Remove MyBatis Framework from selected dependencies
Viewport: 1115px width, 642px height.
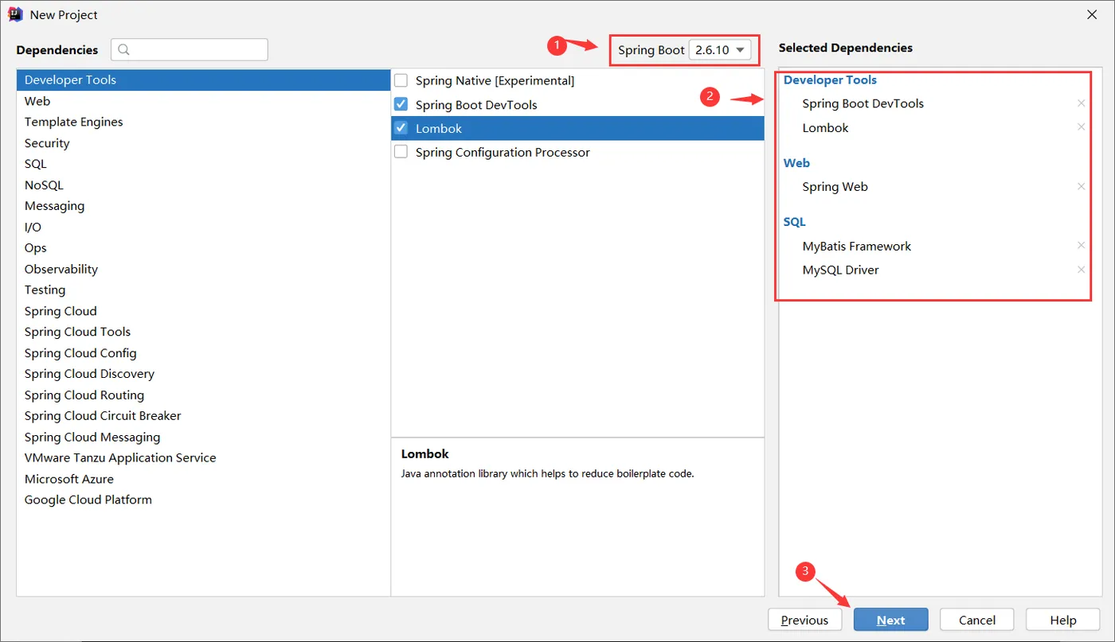click(1081, 246)
